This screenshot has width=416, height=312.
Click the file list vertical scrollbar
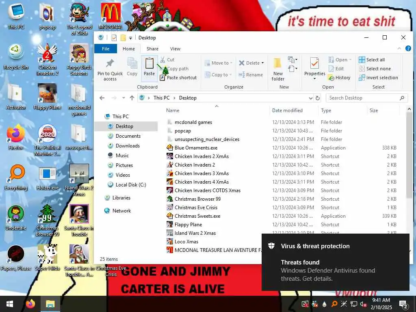coord(409,155)
